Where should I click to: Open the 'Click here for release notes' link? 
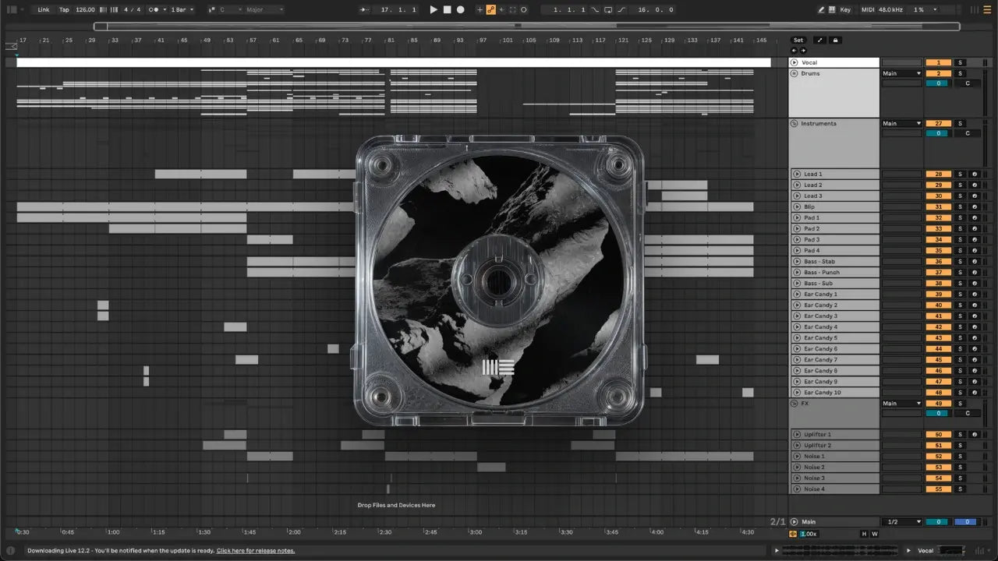click(x=256, y=551)
